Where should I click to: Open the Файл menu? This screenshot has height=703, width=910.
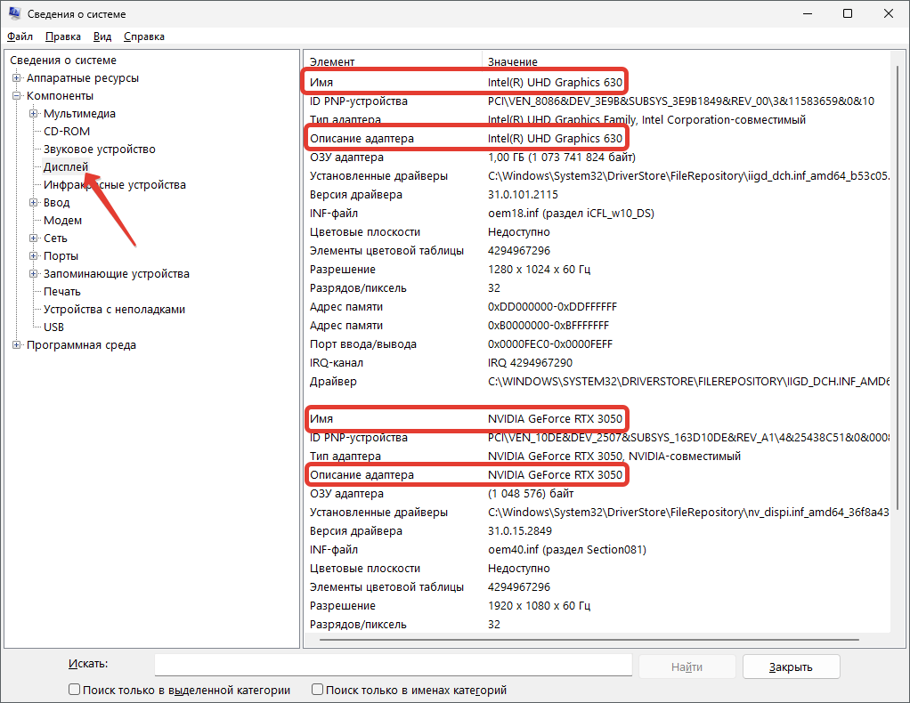tap(20, 36)
